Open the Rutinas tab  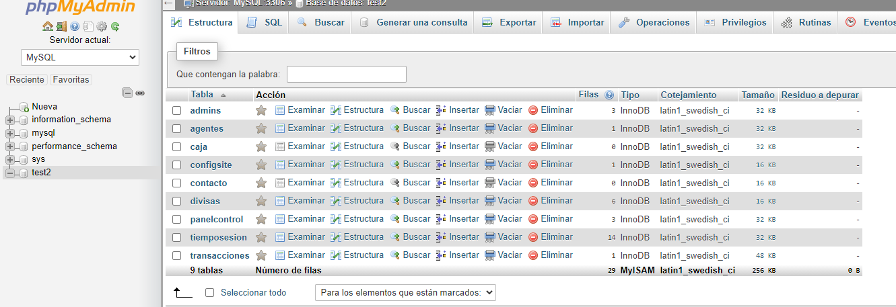[x=806, y=22]
